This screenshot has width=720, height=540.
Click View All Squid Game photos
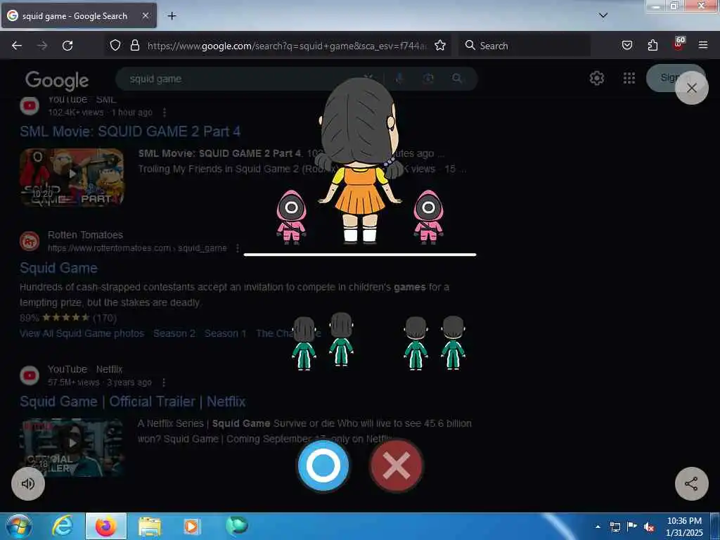82,333
